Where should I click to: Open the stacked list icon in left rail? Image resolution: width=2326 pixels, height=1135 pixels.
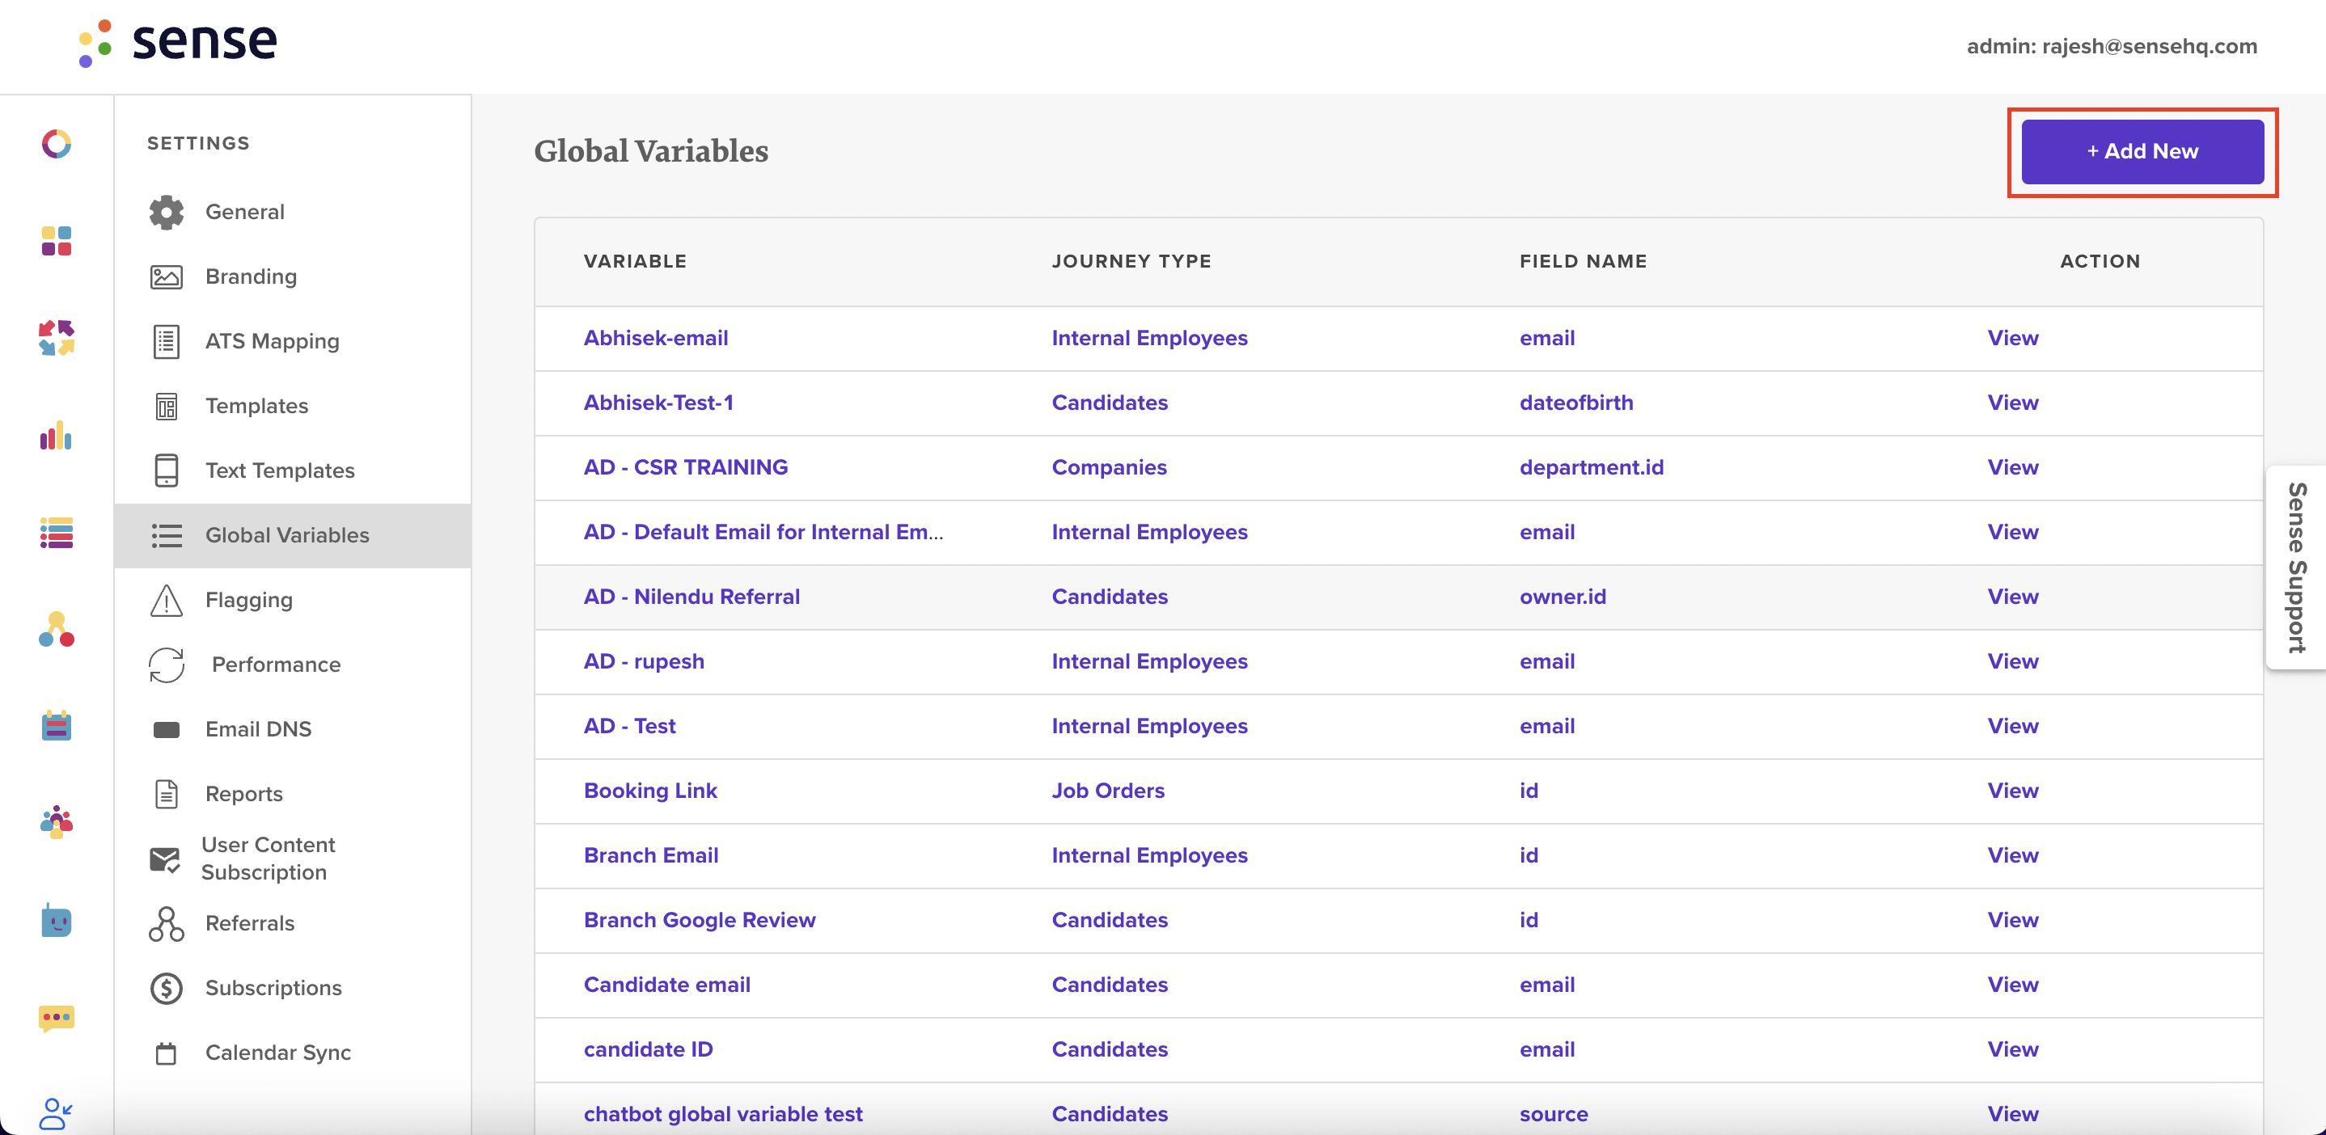[56, 532]
